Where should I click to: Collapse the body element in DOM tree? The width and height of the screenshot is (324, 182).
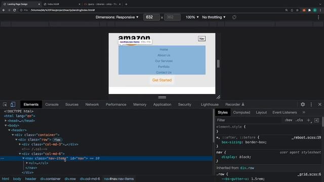pos(6,125)
